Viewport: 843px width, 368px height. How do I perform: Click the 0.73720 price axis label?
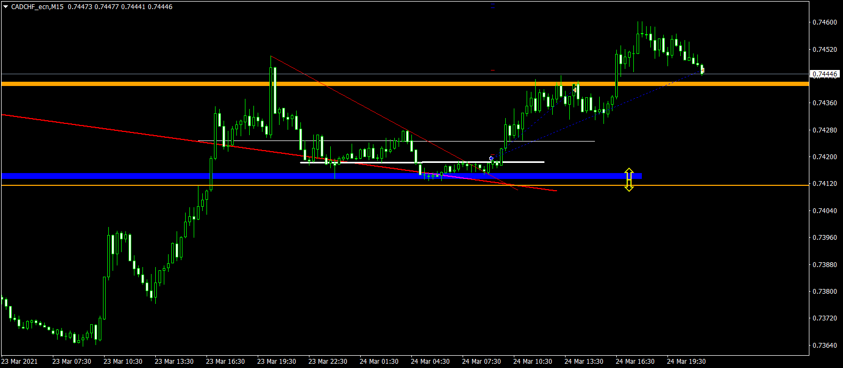click(x=825, y=318)
